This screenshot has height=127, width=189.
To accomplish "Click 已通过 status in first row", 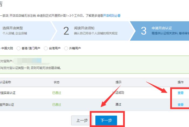I will pos(57,93).
